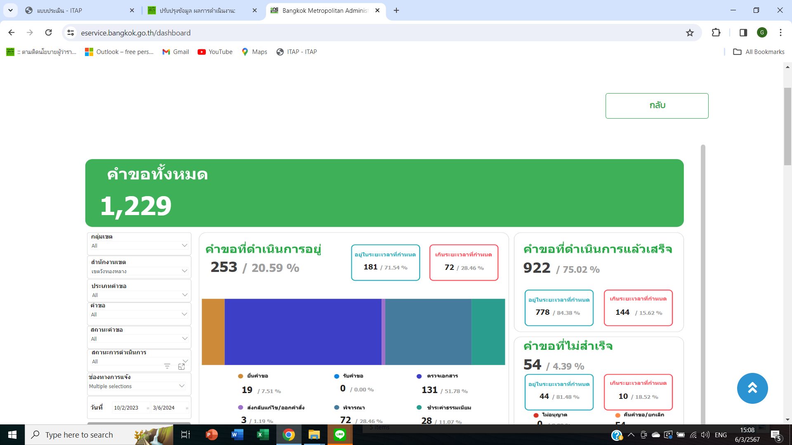Click the ส่งกลับแก้ไข/ออกคำสั่ง legend label
Image resolution: width=792 pixels, height=445 pixels.
(276, 408)
